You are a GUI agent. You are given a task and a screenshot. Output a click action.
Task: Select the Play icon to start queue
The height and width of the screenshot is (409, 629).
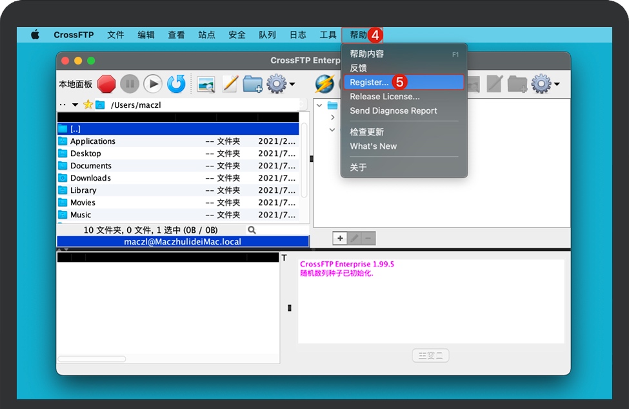pyautogui.click(x=152, y=84)
